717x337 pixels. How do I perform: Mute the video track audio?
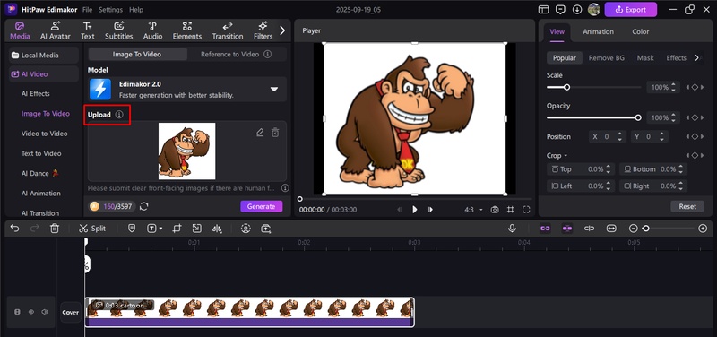[44, 312]
